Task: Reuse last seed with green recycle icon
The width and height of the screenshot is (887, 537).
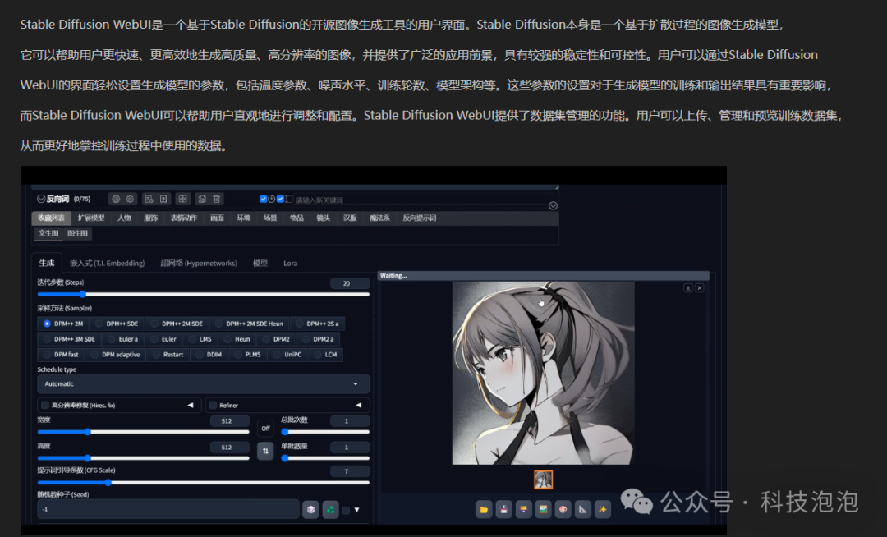Action: (x=330, y=509)
